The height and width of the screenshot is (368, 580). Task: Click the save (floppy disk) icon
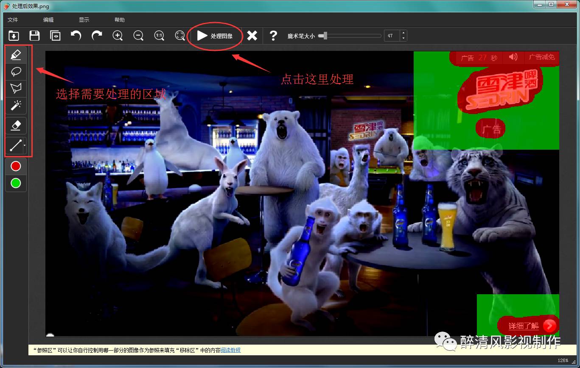[x=34, y=36]
